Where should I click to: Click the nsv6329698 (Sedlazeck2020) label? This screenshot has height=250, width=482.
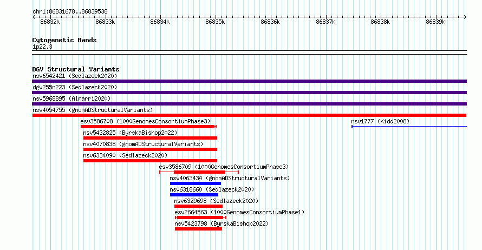point(216,201)
